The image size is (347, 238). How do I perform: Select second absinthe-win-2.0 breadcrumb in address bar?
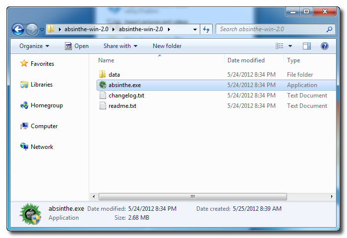141,29
